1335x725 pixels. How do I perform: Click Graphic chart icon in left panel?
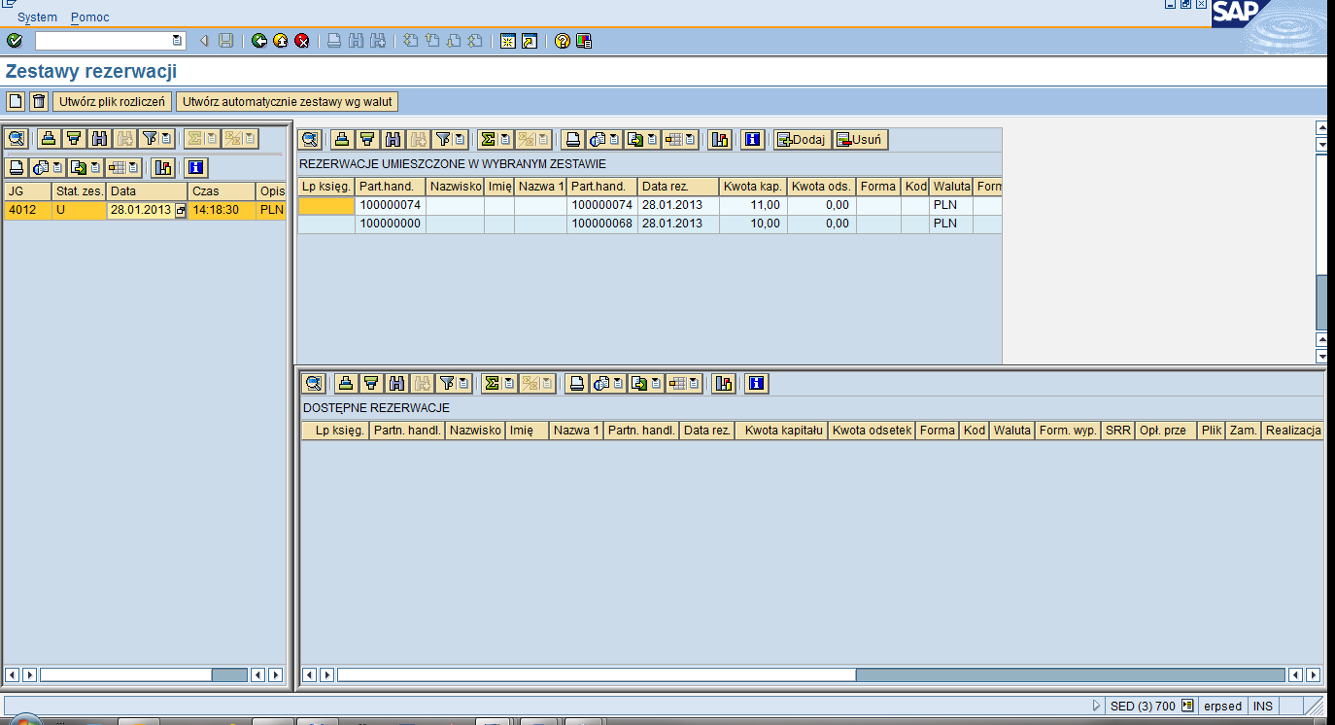(163, 167)
